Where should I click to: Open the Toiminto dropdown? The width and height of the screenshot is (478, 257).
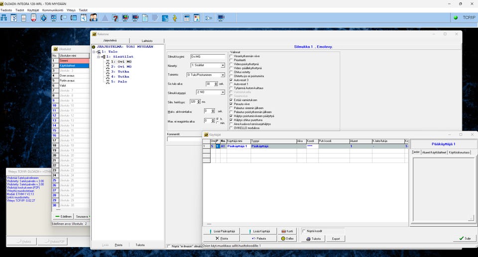223,75
